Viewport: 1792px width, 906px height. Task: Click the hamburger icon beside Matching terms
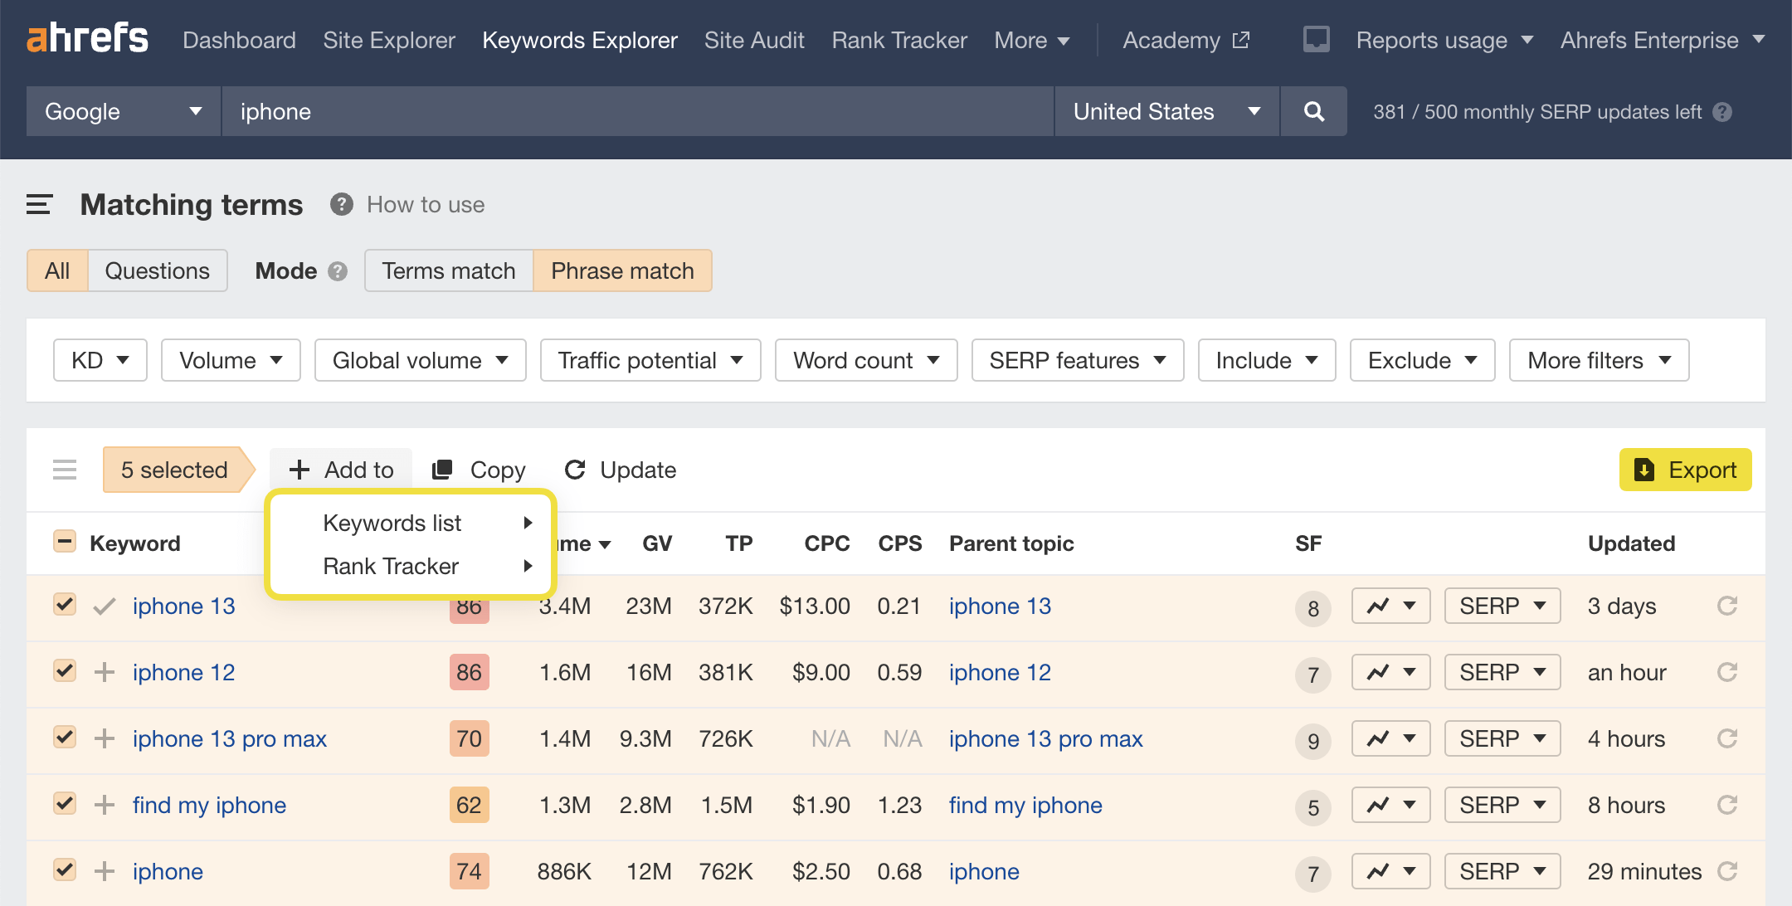coord(38,204)
